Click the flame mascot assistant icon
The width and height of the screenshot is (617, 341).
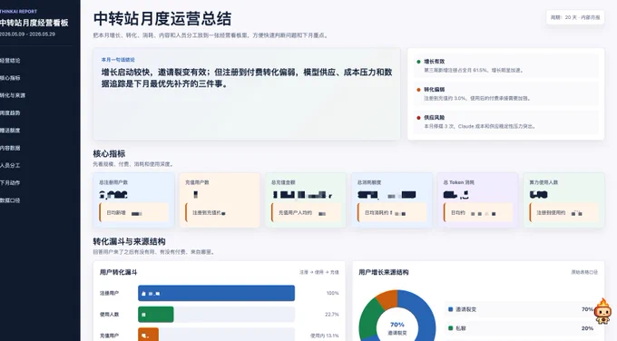602,311
